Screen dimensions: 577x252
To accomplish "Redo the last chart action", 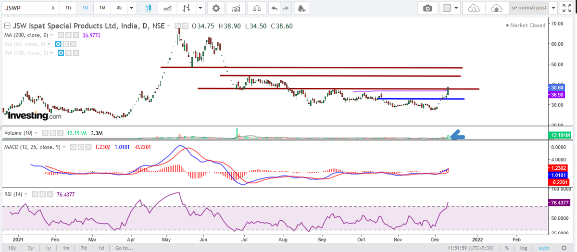I will click(287, 8).
